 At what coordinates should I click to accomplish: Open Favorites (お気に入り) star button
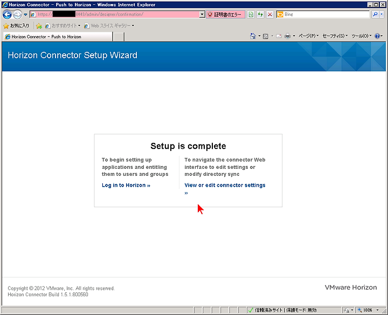tap(16, 25)
